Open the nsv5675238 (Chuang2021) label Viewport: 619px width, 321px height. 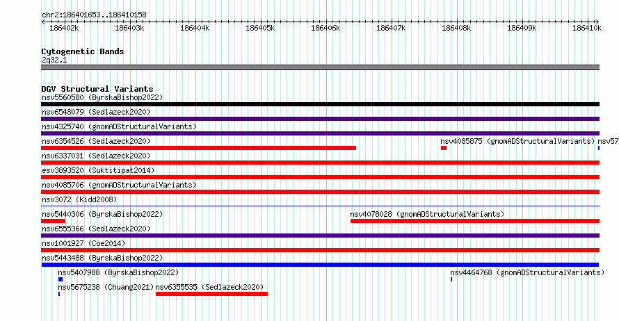click(x=106, y=287)
